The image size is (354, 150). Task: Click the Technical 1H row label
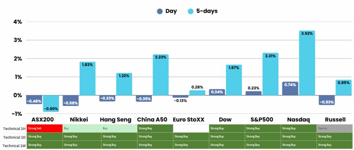pyautogui.click(x=14, y=128)
